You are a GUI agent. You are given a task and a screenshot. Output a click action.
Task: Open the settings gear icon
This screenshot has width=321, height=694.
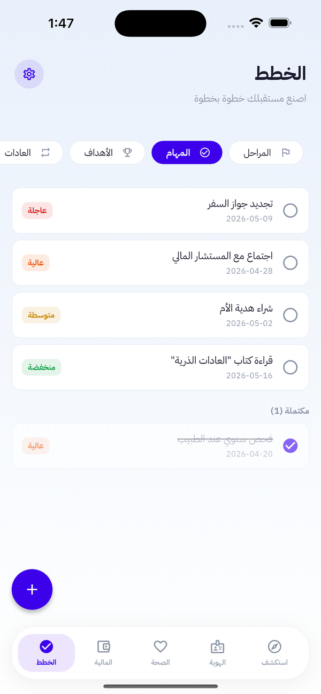pyautogui.click(x=29, y=74)
